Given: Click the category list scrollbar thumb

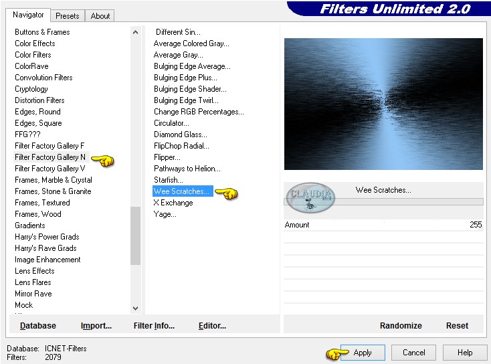Looking at the screenshot, I should pos(135,236).
